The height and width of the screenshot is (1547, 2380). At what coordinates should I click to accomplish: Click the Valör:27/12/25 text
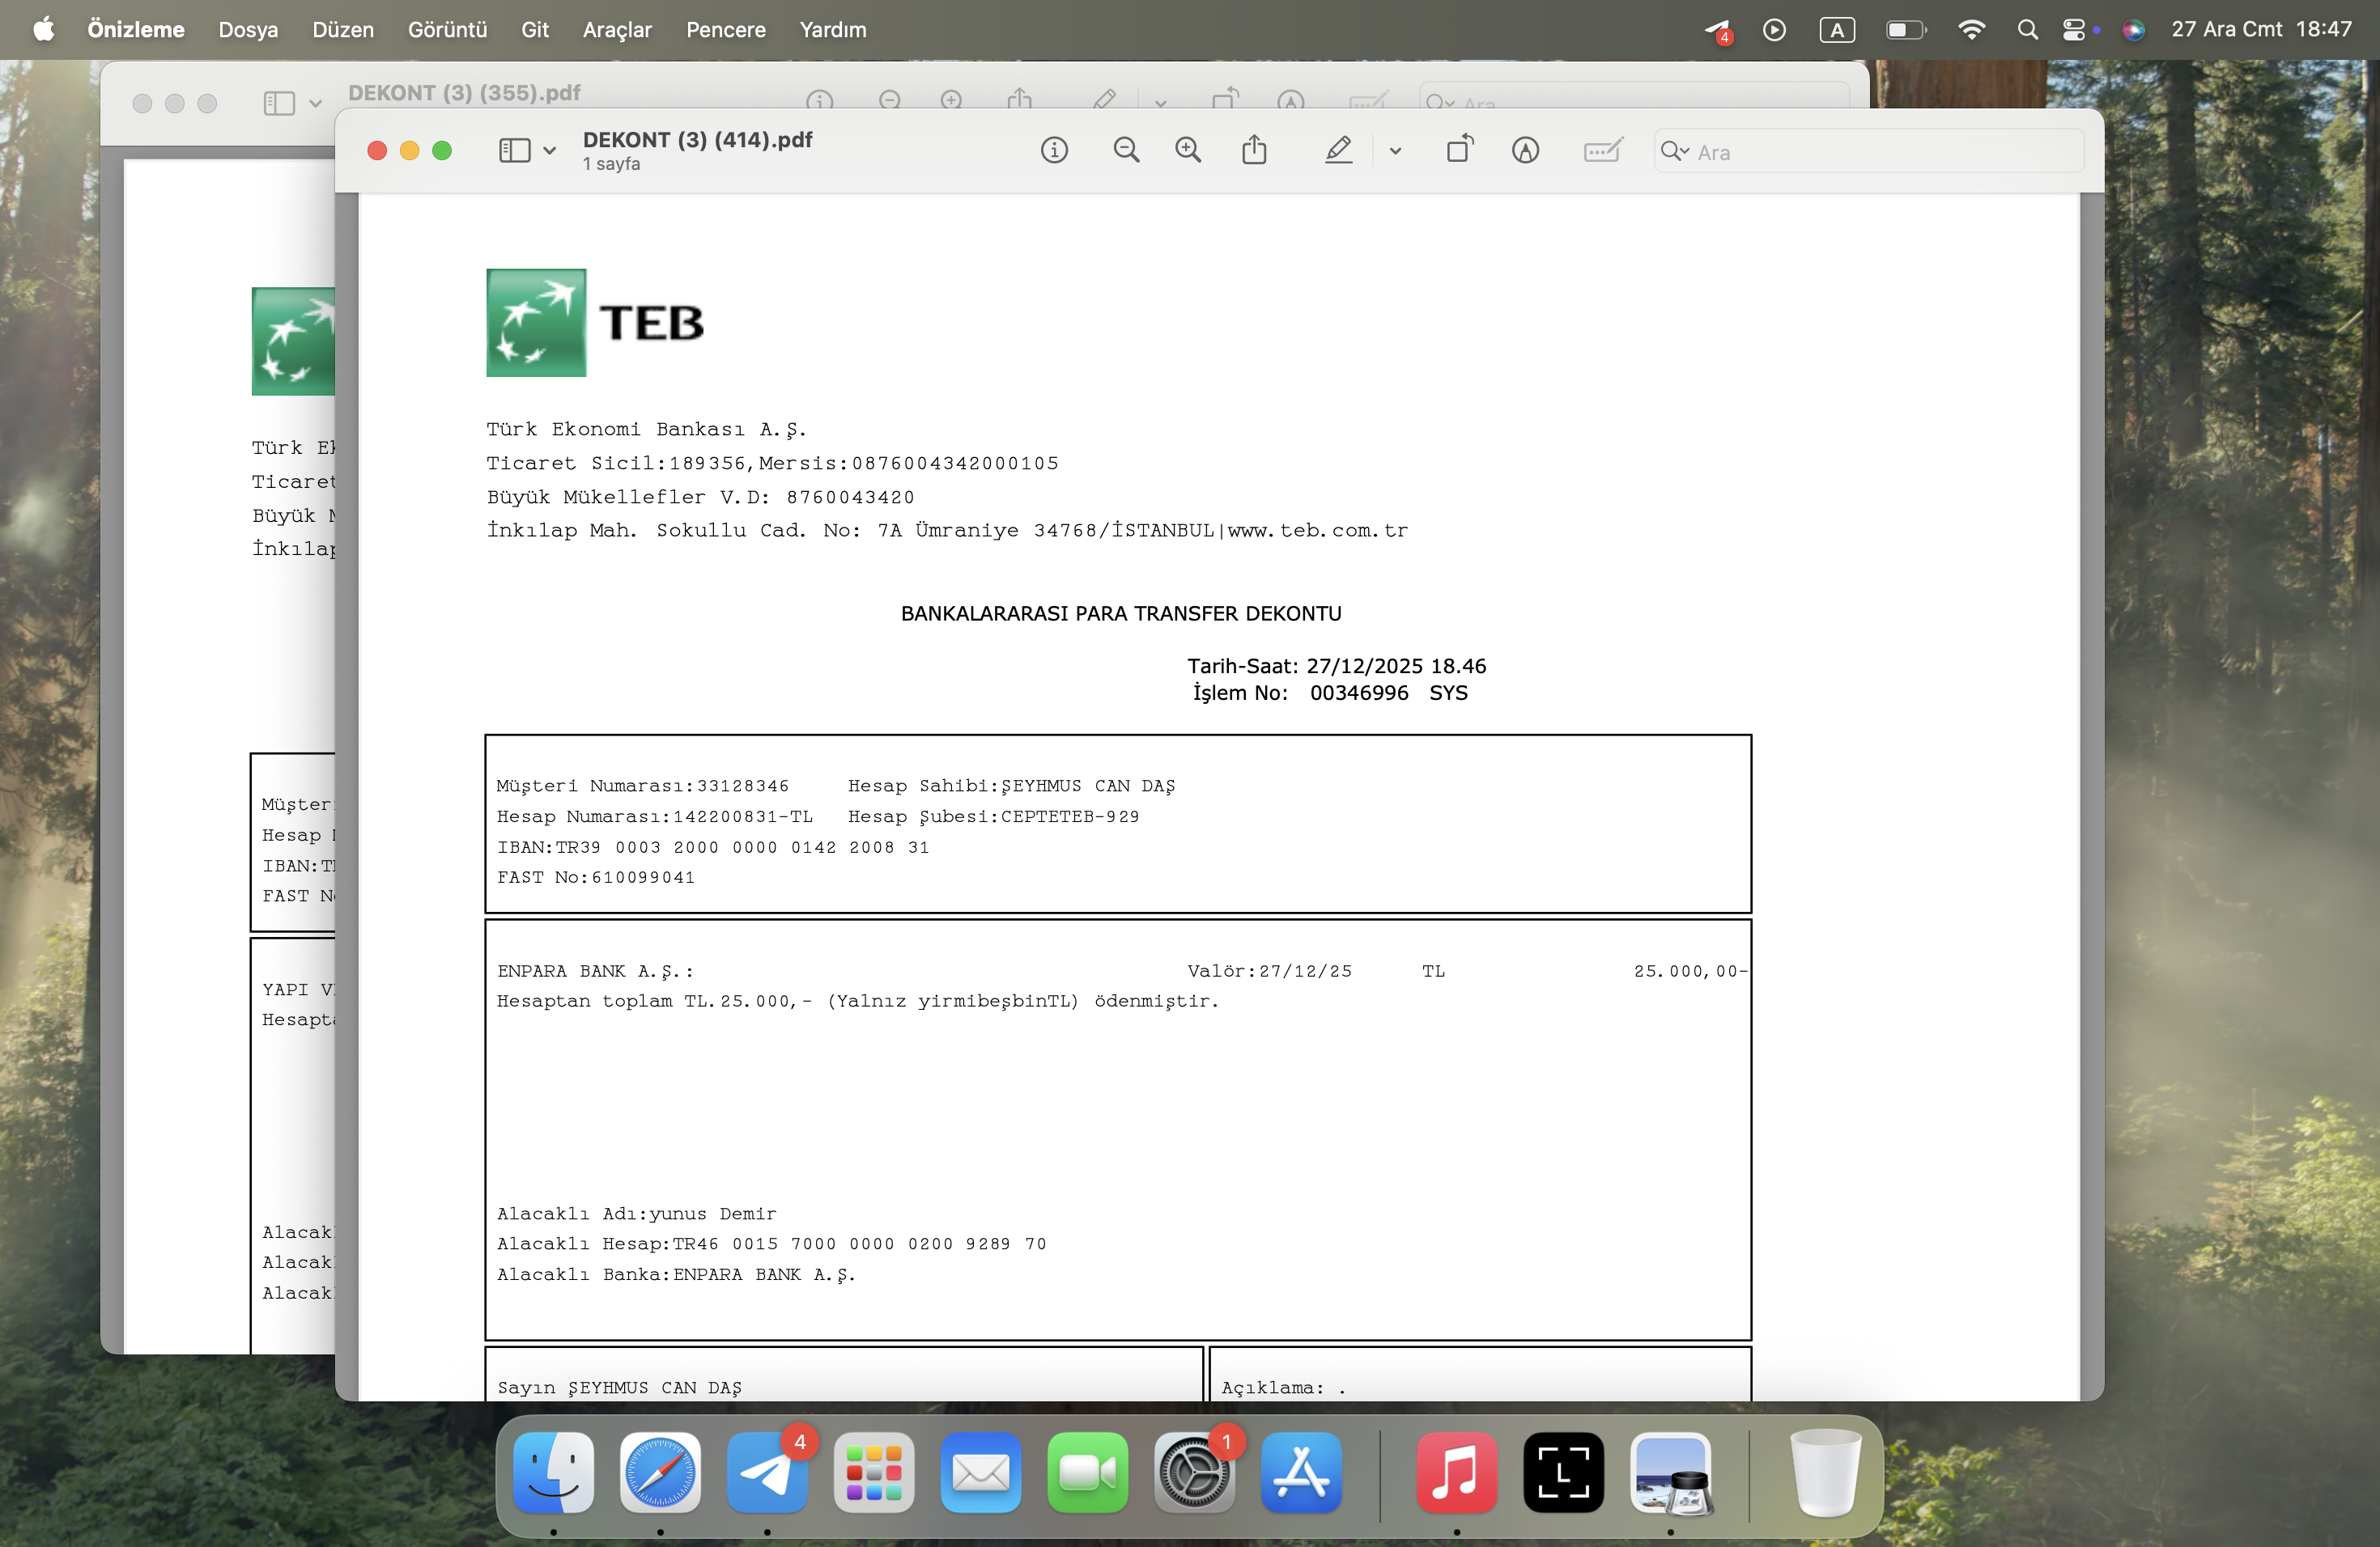tap(1269, 972)
